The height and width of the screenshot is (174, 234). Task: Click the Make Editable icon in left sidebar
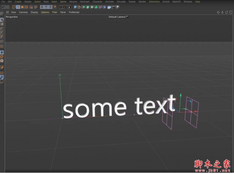[x=2, y=19]
